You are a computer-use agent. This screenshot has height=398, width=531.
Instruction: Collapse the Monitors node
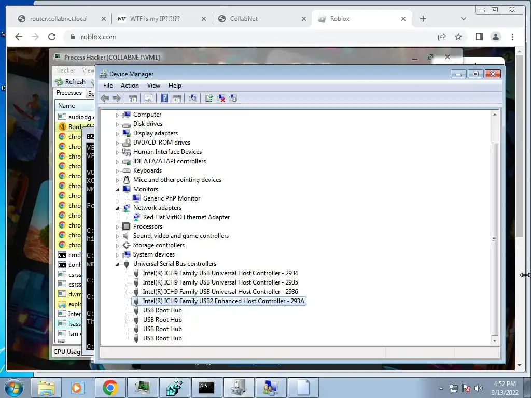(118, 190)
